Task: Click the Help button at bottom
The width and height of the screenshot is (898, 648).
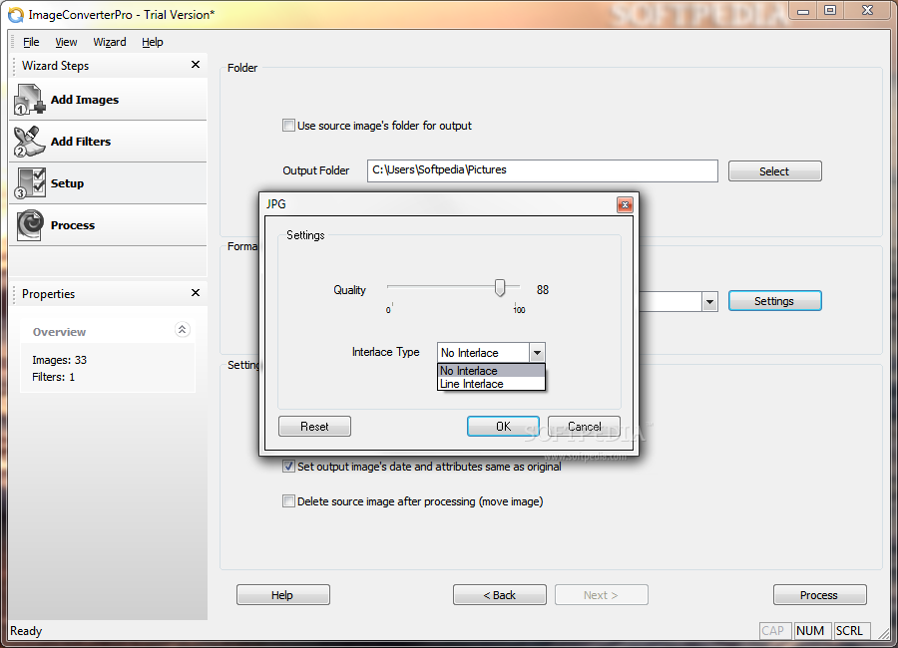Action: click(283, 595)
